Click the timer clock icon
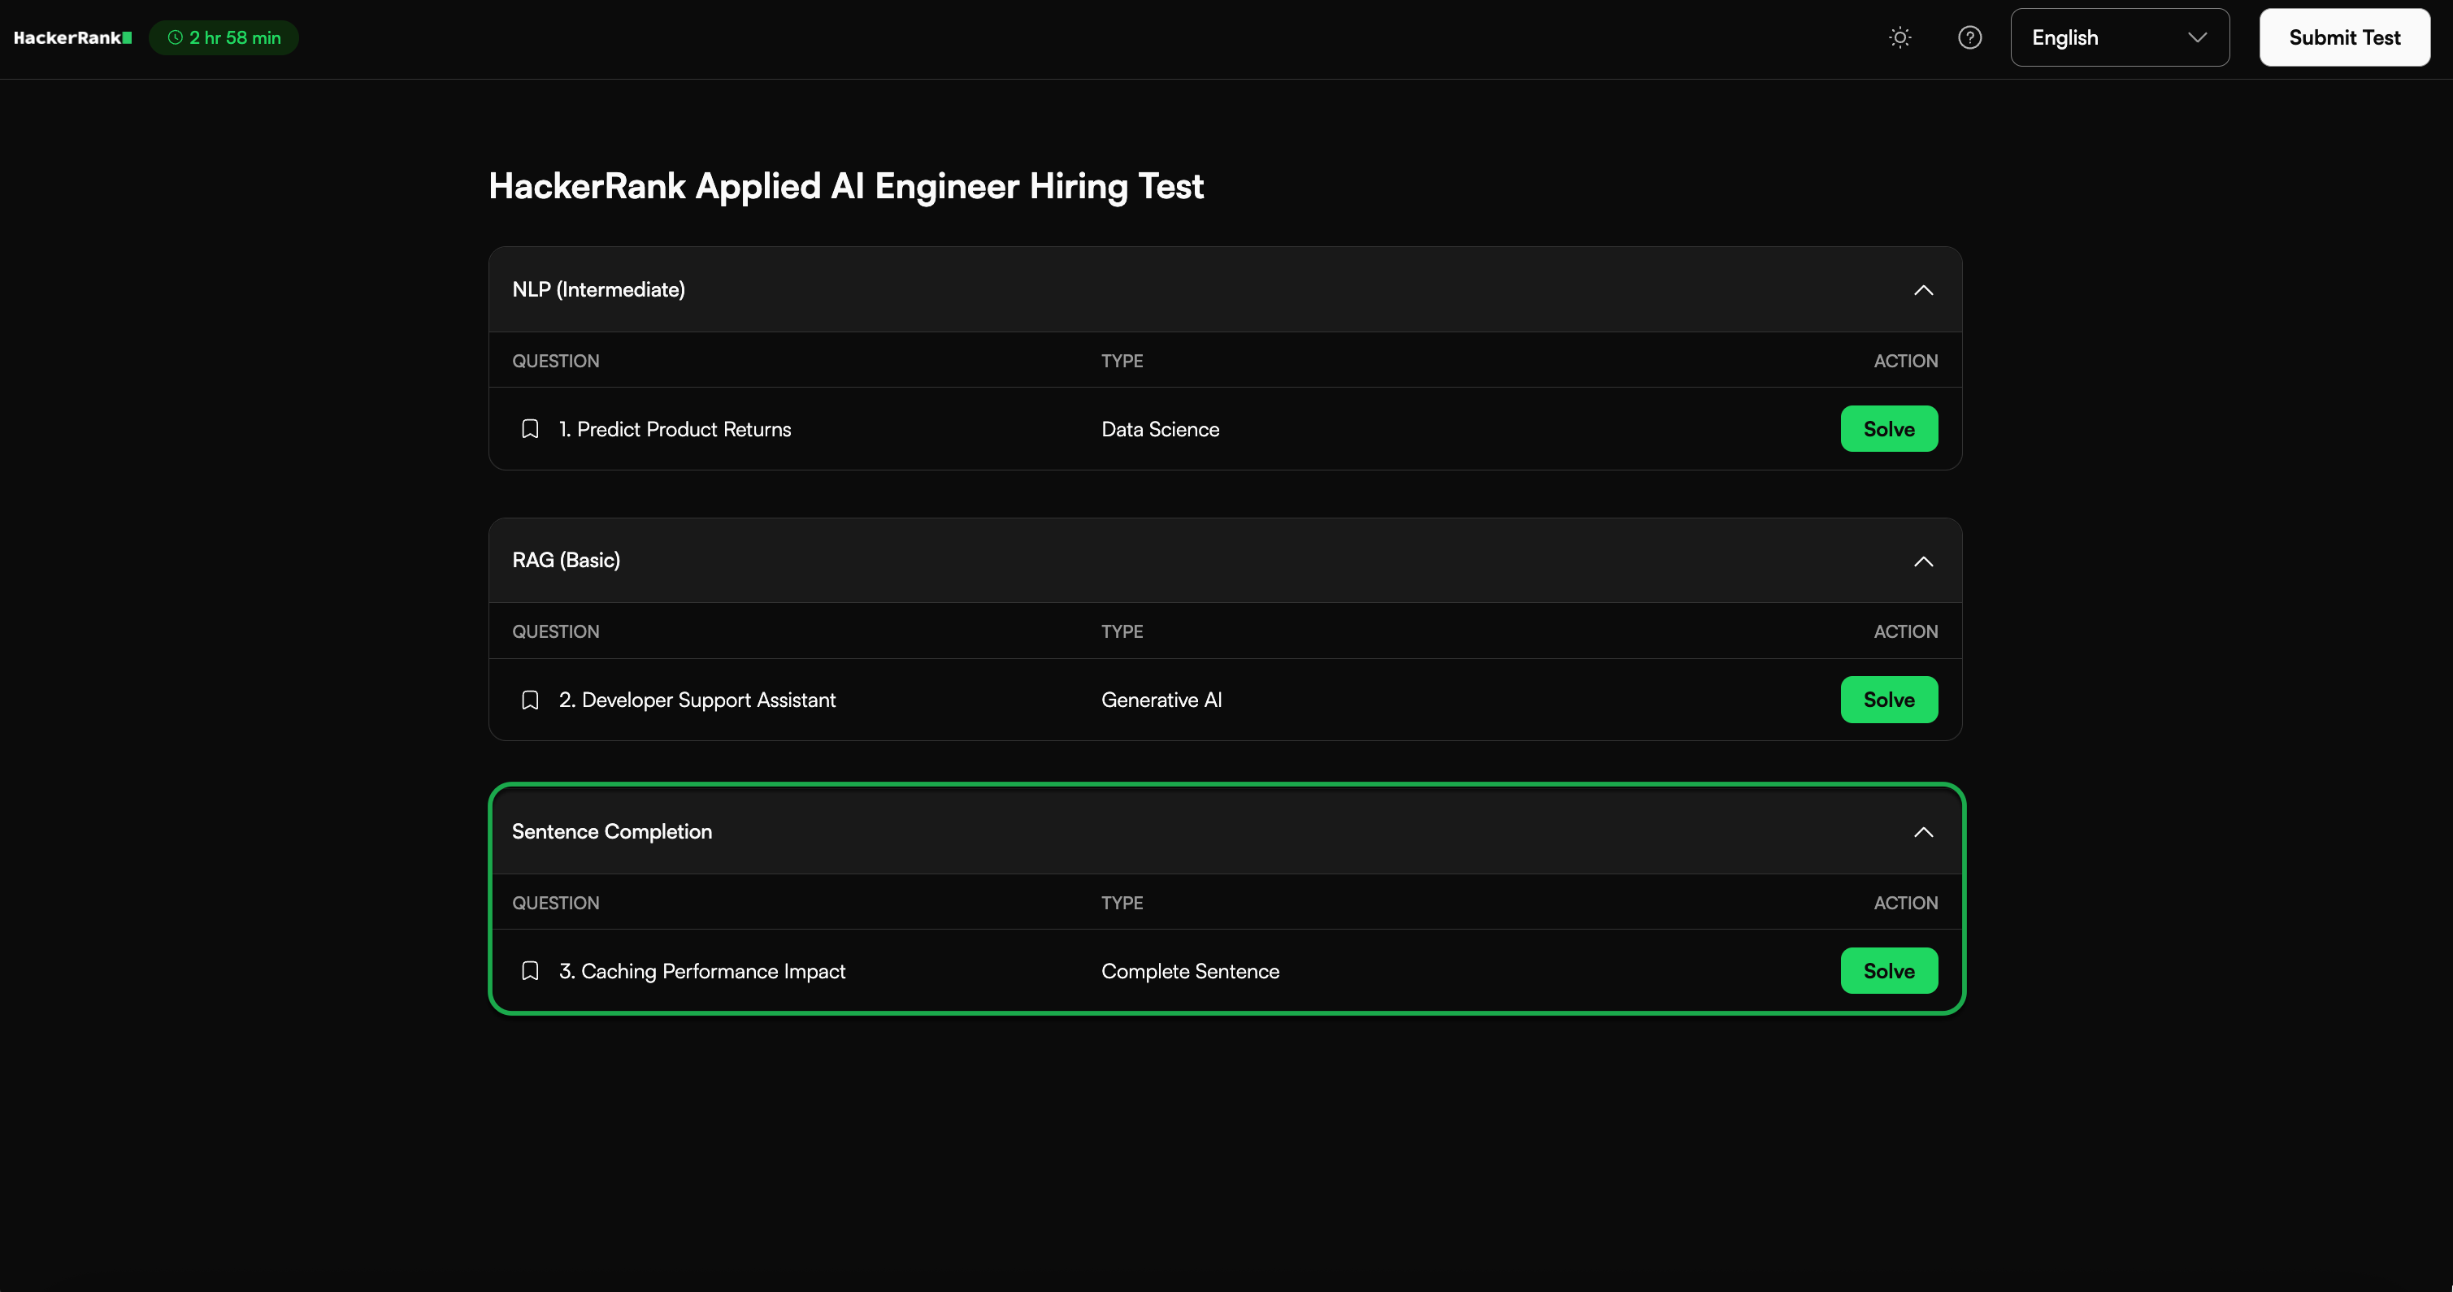 point(176,38)
